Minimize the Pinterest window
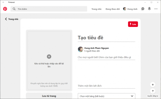This screenshot has width=161, height=99. point(145,2)
